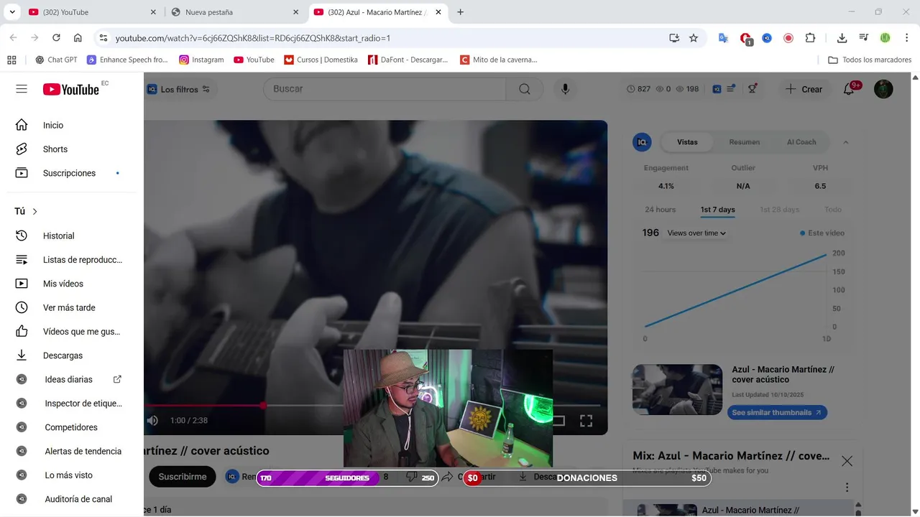Click See similar thumbnails link
Viewport: 920px width, 517px height.
(x=776, y=413)
